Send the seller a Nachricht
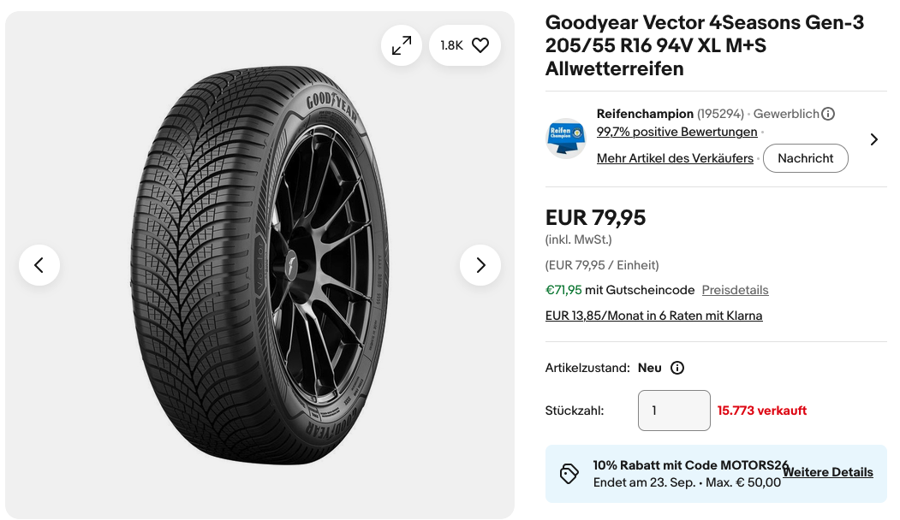This screenshot has width=900, height=520. pos(805,158)
